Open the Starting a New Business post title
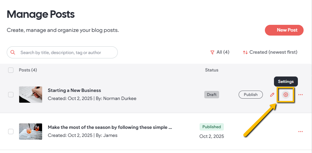The width and height of the screenshot is (312, 153). 74,90
